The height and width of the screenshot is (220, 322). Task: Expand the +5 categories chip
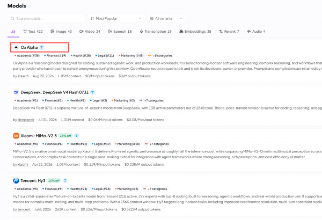coord(160,56)
